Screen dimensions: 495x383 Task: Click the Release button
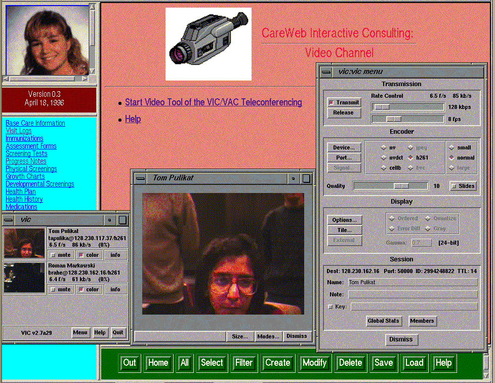pyautogui.click(x=344, y=113)
